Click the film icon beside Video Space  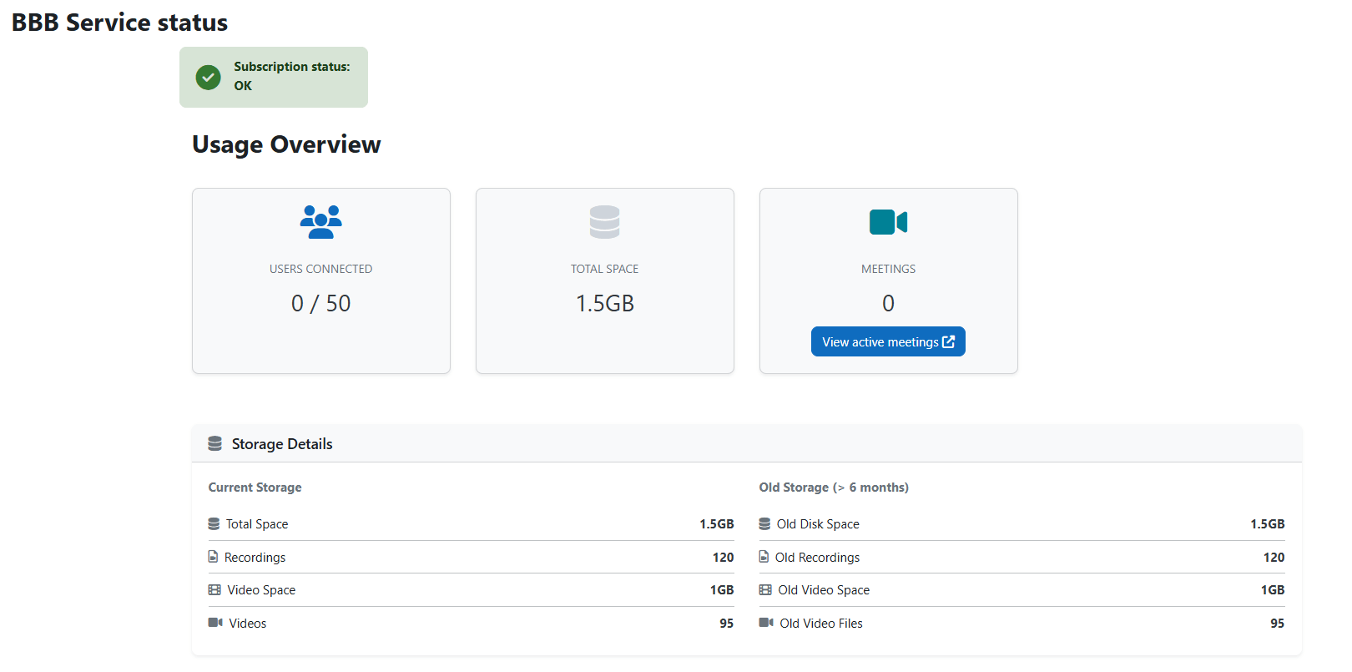[x=214, y=589]
